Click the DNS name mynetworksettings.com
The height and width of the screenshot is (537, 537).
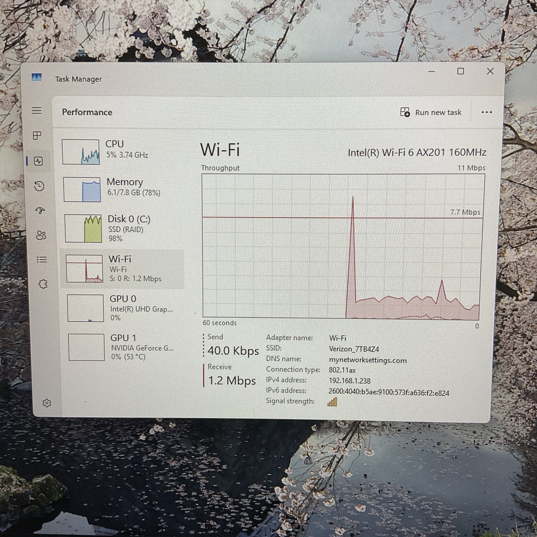[x=368, y=360]
